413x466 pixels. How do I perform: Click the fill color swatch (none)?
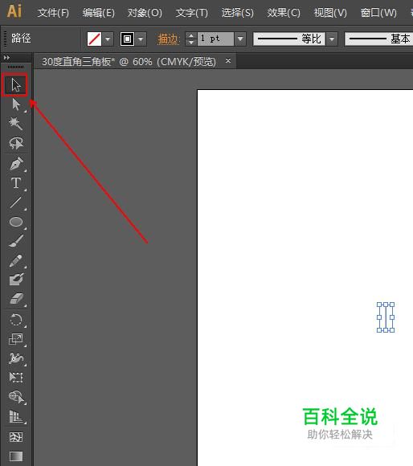point(94,39)
